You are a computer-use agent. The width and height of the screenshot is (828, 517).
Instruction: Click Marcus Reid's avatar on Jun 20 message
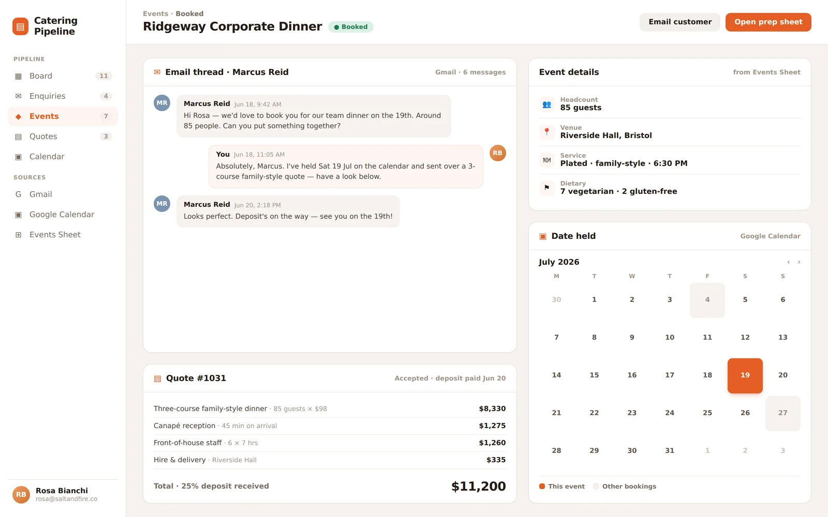tap(162, 204)
